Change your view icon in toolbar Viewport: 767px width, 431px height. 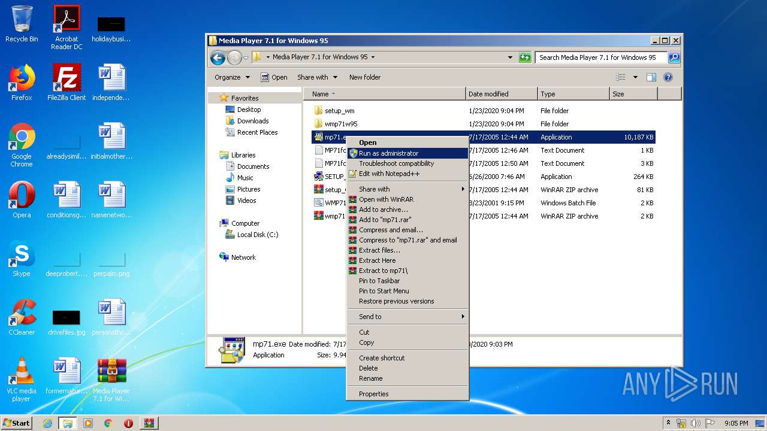[621, 77]
